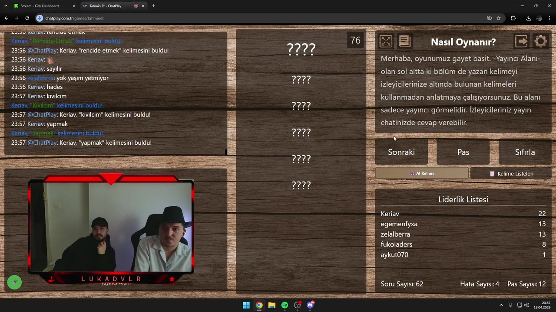The height and width of the screenshot is (312, 556).
Task: Close the Stream - Kick Dashboard tab
Action: 74,6
